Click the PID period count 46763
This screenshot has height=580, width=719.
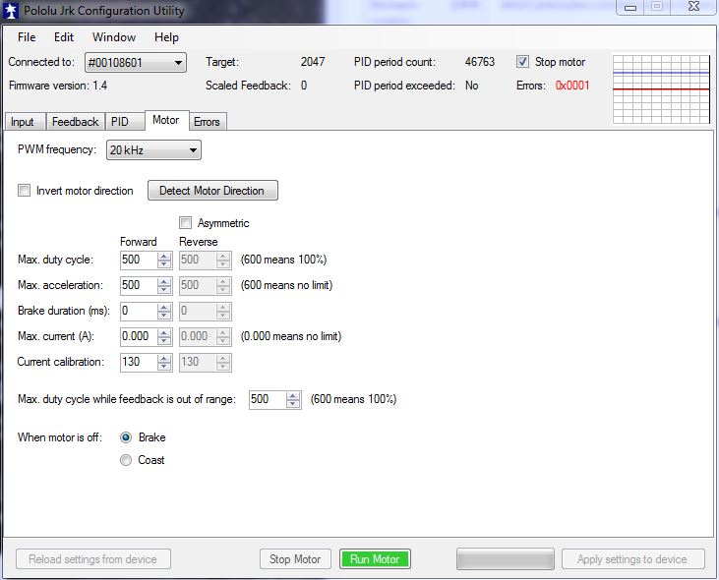coord(480,62)
